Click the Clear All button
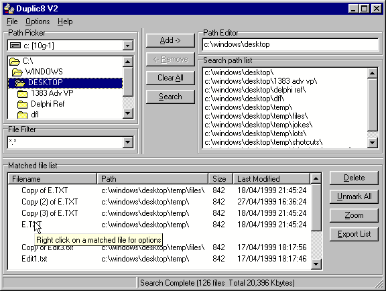 tap(170, 78)
